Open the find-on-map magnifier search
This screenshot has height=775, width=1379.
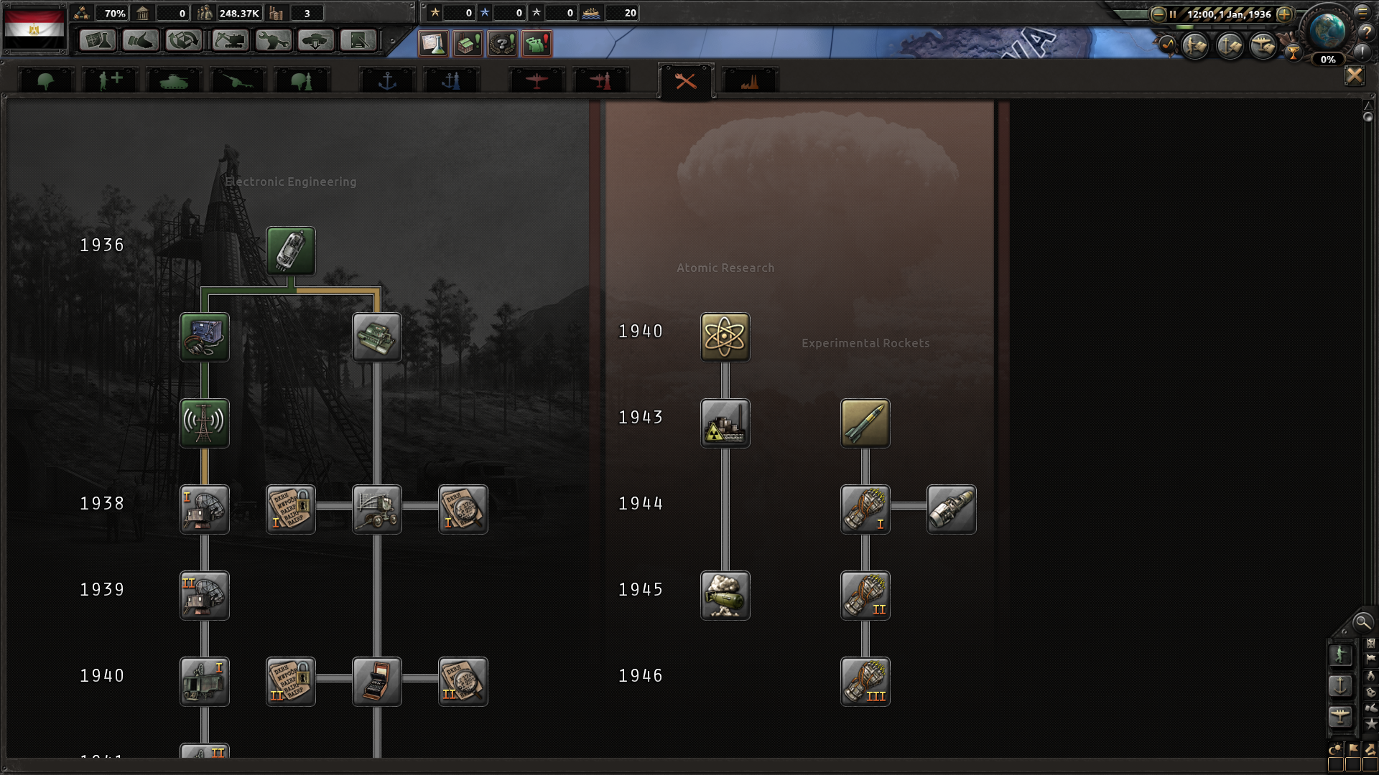click(x=1362, y=622)
